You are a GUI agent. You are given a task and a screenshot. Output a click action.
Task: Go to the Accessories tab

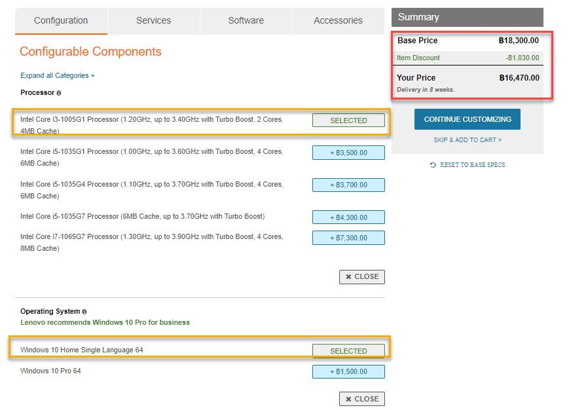click(339, 21)
